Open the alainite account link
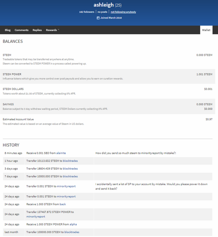The width and height of the screenshot is (218, 237). (61, 153)
